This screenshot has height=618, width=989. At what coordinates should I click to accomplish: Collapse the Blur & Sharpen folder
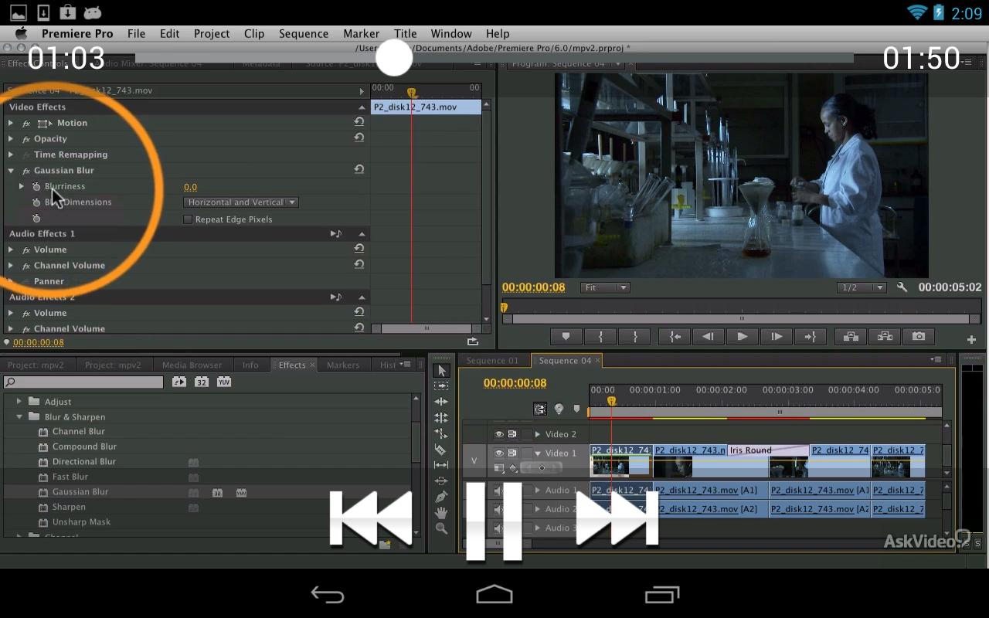pyautogui.click(x=19, y=417)
